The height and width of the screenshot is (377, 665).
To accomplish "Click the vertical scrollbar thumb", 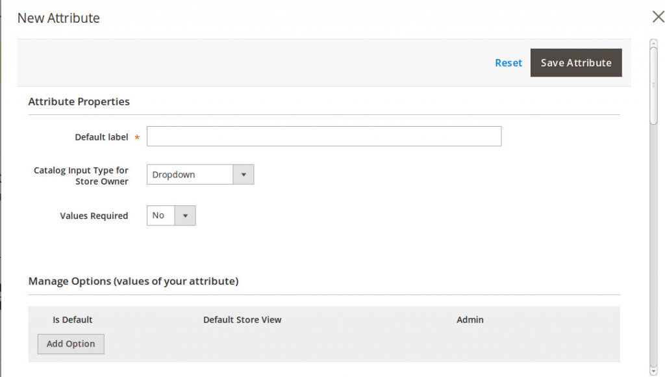I will point(653,84).
